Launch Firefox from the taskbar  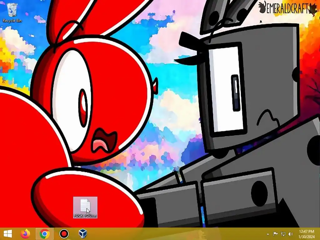click(x=26, y=234)
